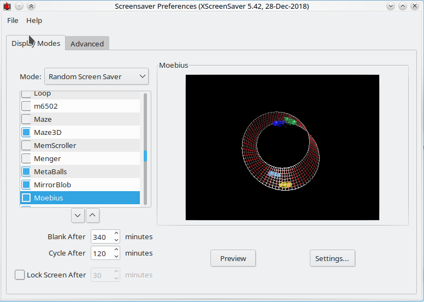Toggle the Lock Screen After checkbox

point(20,275)
